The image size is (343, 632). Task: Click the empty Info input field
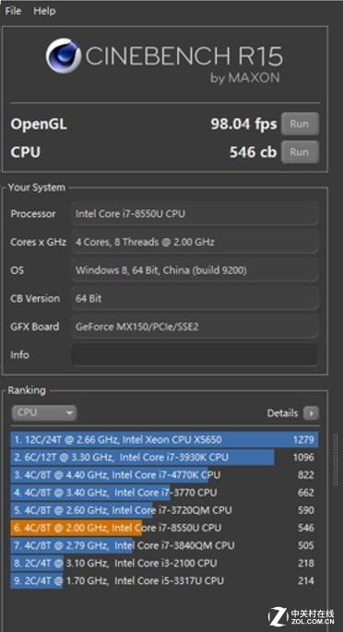click(x=195, y=354)
